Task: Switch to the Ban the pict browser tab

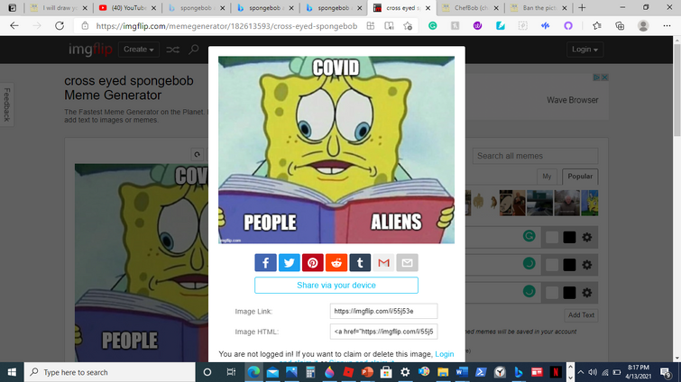Action: 539,8
